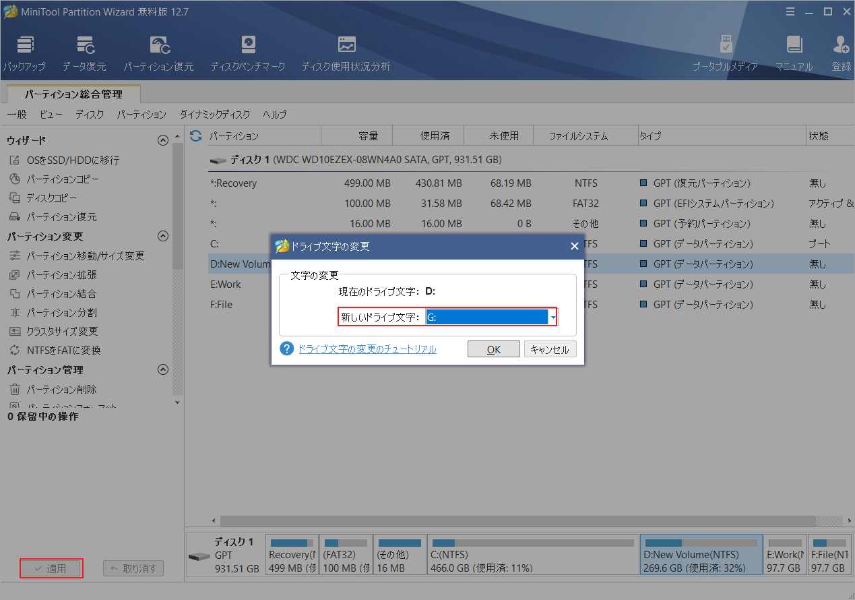This screenshot has width=855, height=600.
Task: Close the ドライブ文字の変更 dialog with X
Action: 574,247
